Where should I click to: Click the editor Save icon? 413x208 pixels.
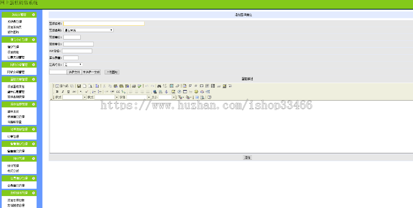point(79,86)
